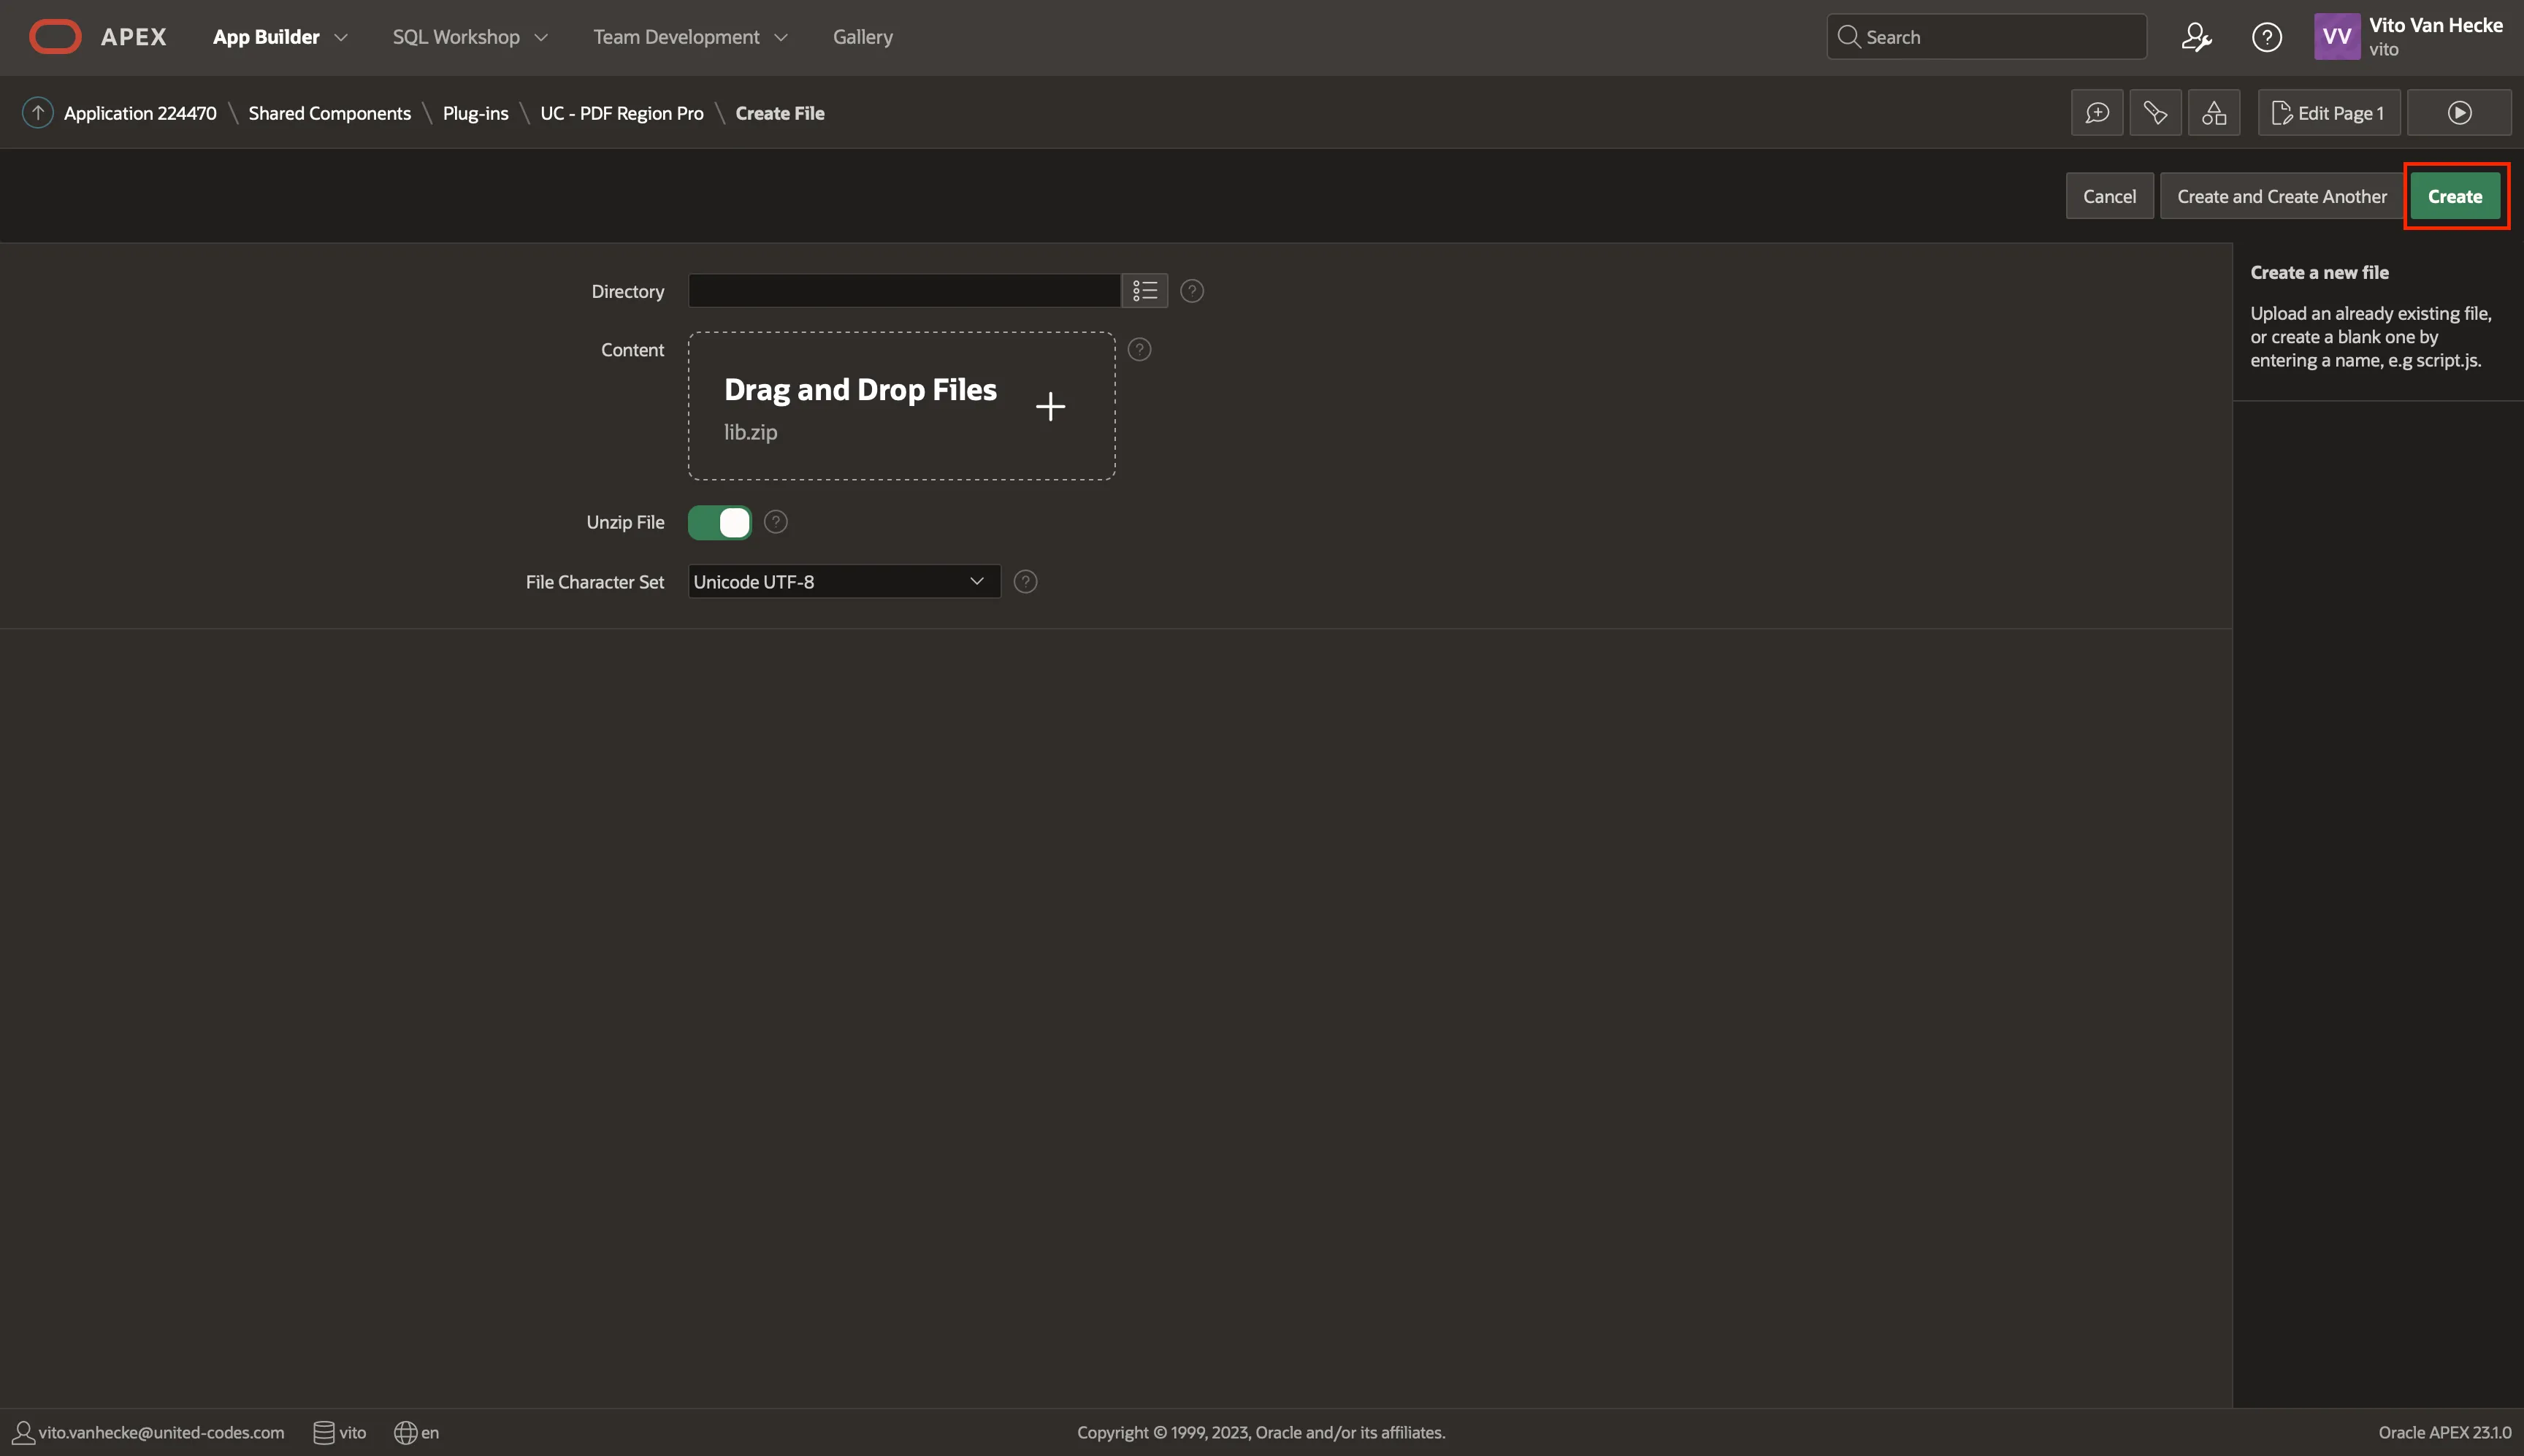Go to Plug-ins breadcrumb link
The image size is (2524, 1456).
(x=475, y=113)
